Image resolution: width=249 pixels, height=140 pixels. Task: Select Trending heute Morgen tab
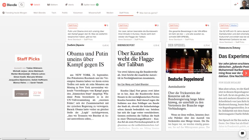coord(15,13)
